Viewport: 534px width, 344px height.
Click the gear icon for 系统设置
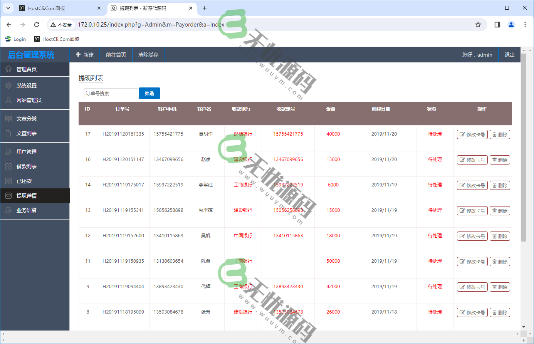point(8,86)
